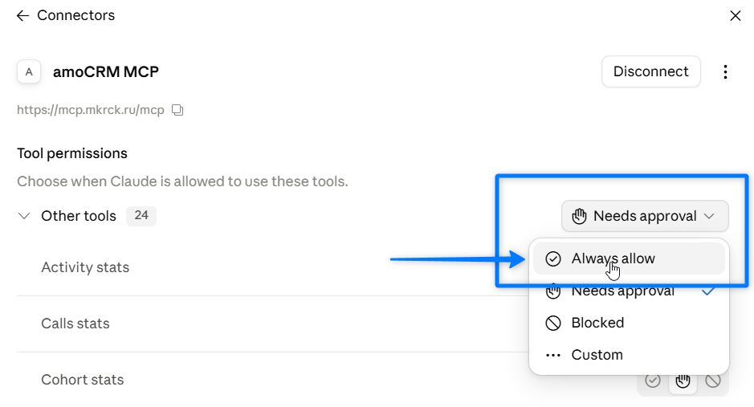Collapse the Other tools section
This screenshot has height=407, width=754.
(x=24, y=216)
